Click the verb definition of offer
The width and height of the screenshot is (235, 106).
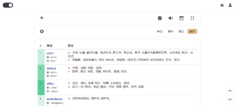click(x=106, y=87)
